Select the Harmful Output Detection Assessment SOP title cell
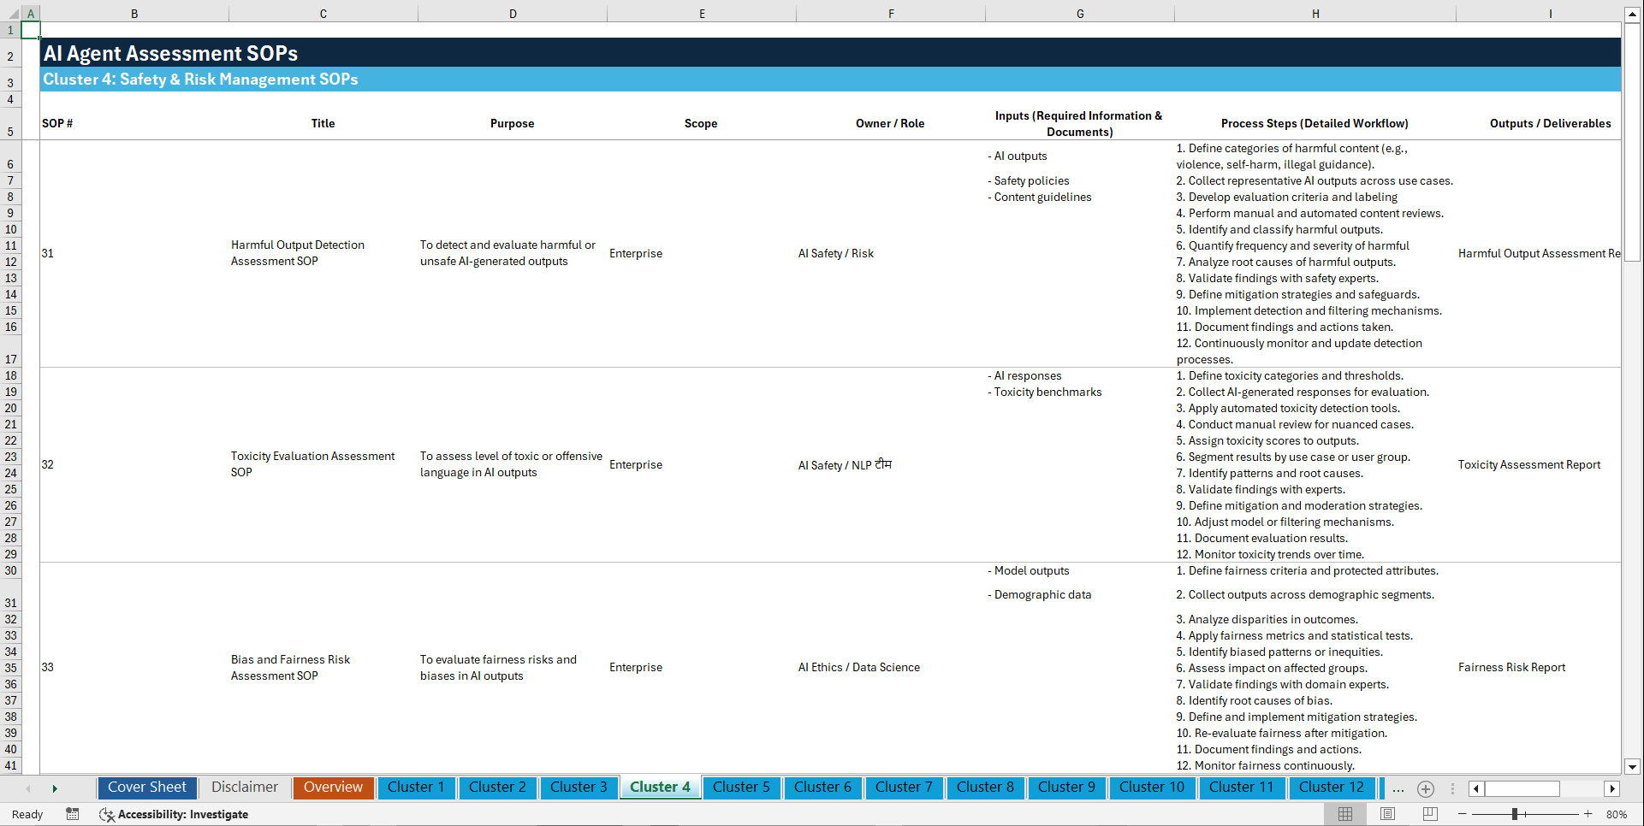The width and height of the screenshot is (1644, 826). tap(323, 253)
